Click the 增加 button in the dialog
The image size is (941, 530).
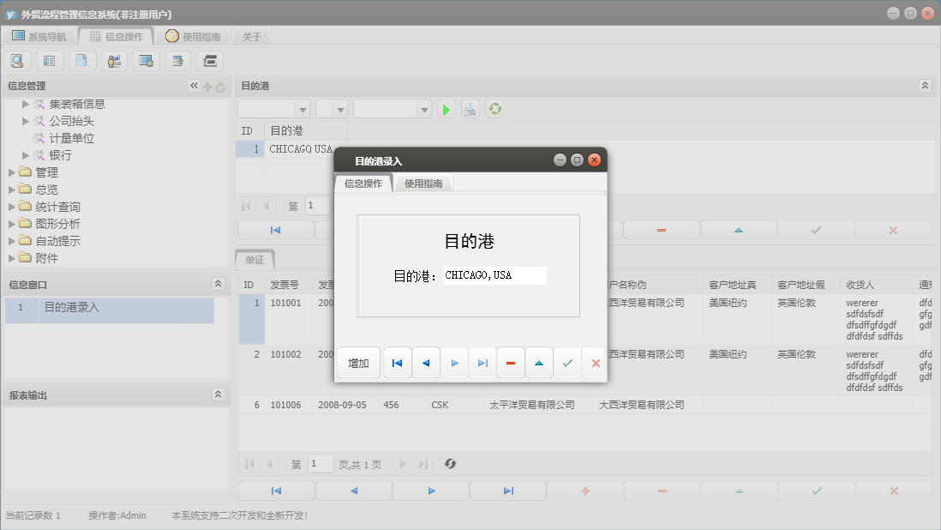point(357,362)
